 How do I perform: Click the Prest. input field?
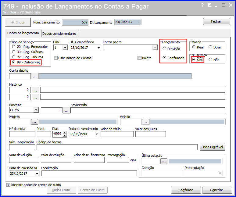tap(44, 134)
